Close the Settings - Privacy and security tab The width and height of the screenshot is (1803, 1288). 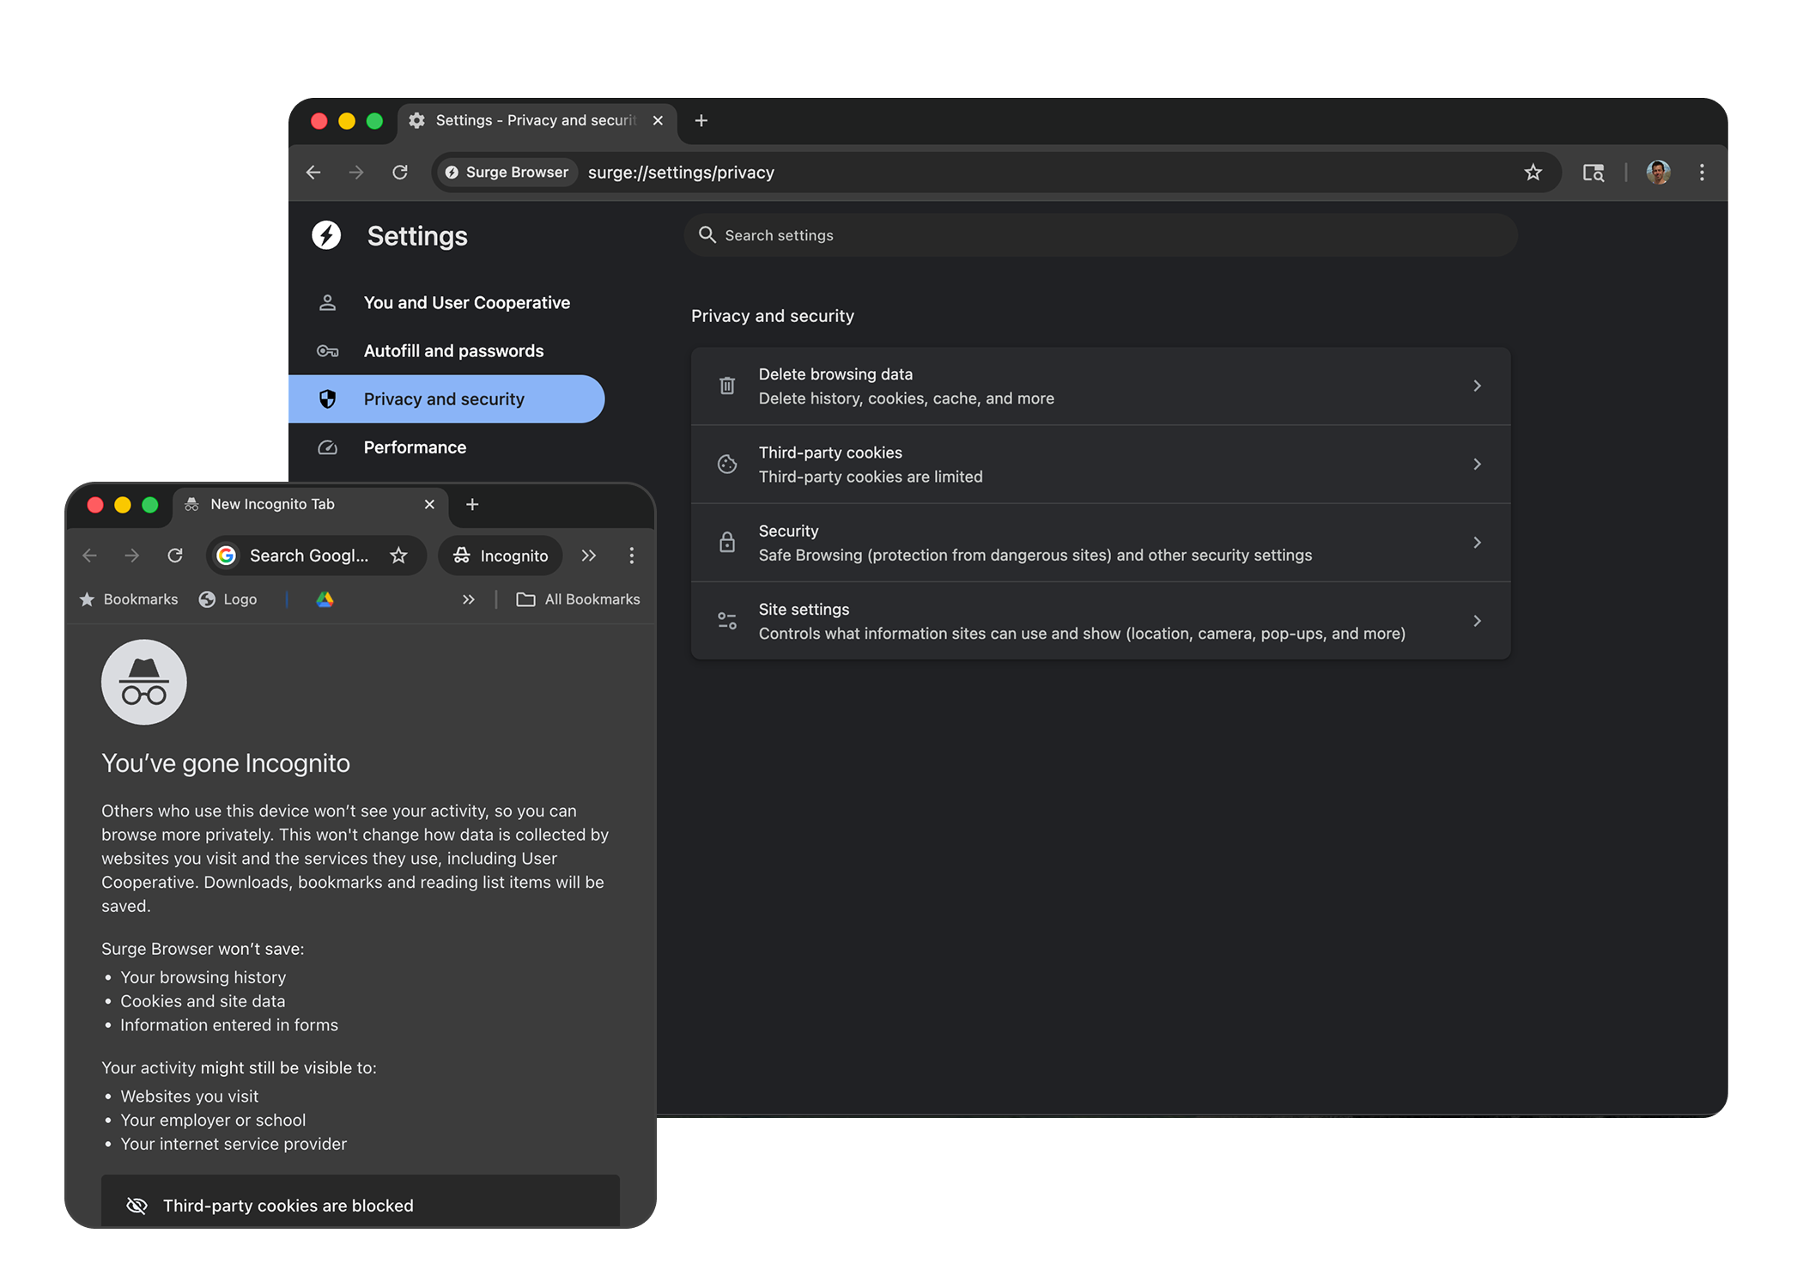click(658, 121)
